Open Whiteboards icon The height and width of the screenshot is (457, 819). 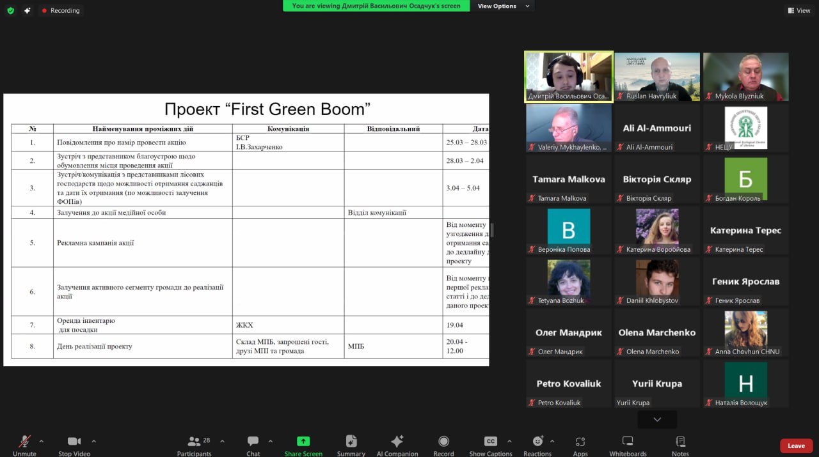(x=628, y=442)
